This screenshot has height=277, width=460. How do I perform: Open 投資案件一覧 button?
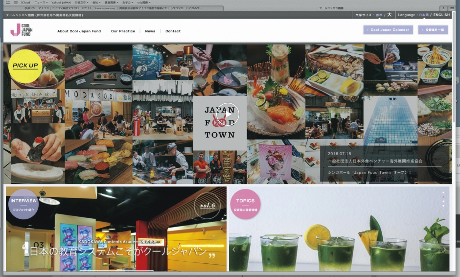(433, 30)
